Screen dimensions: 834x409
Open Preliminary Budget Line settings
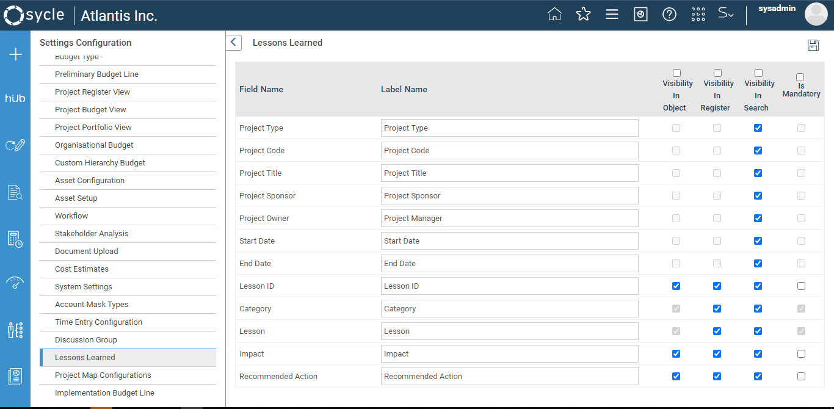(x=128, y=74)
